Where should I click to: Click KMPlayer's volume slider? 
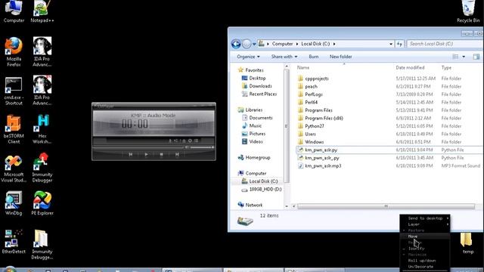[202, 147]
